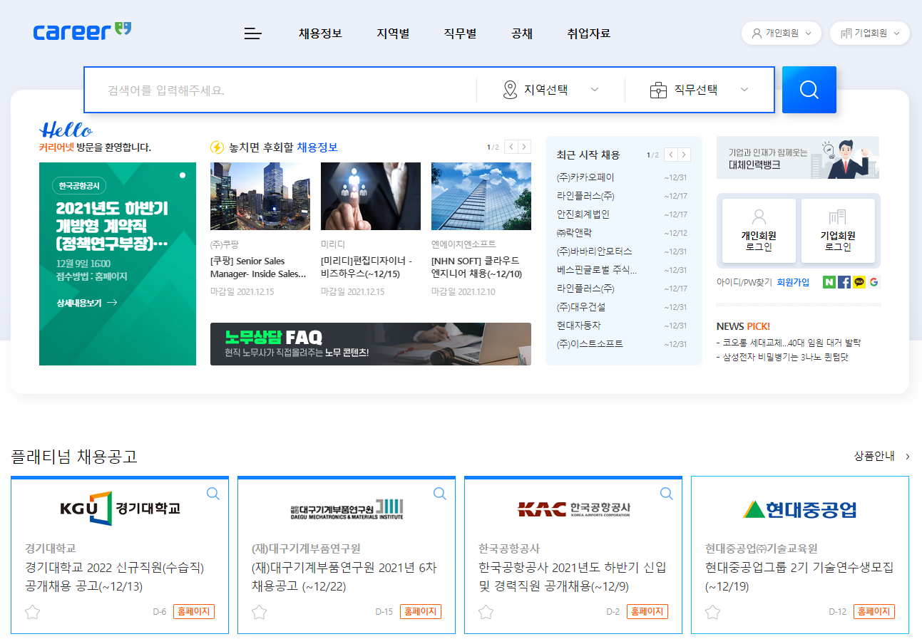Screen dimensions: 922x639
Task: Open the 직무선택 dropdown
Action: (x=699, y=90)
